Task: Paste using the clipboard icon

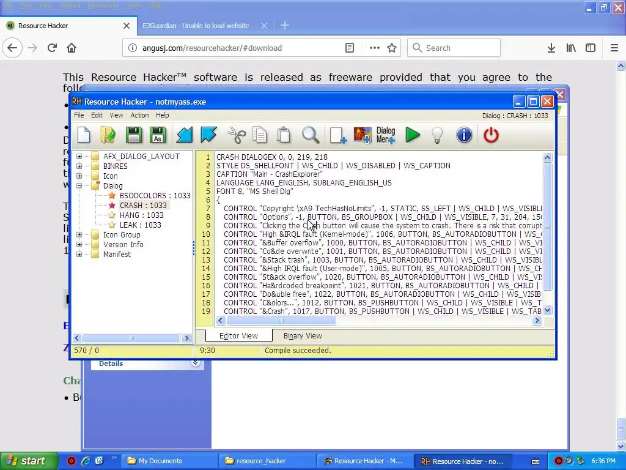Action: coord(284,135)
